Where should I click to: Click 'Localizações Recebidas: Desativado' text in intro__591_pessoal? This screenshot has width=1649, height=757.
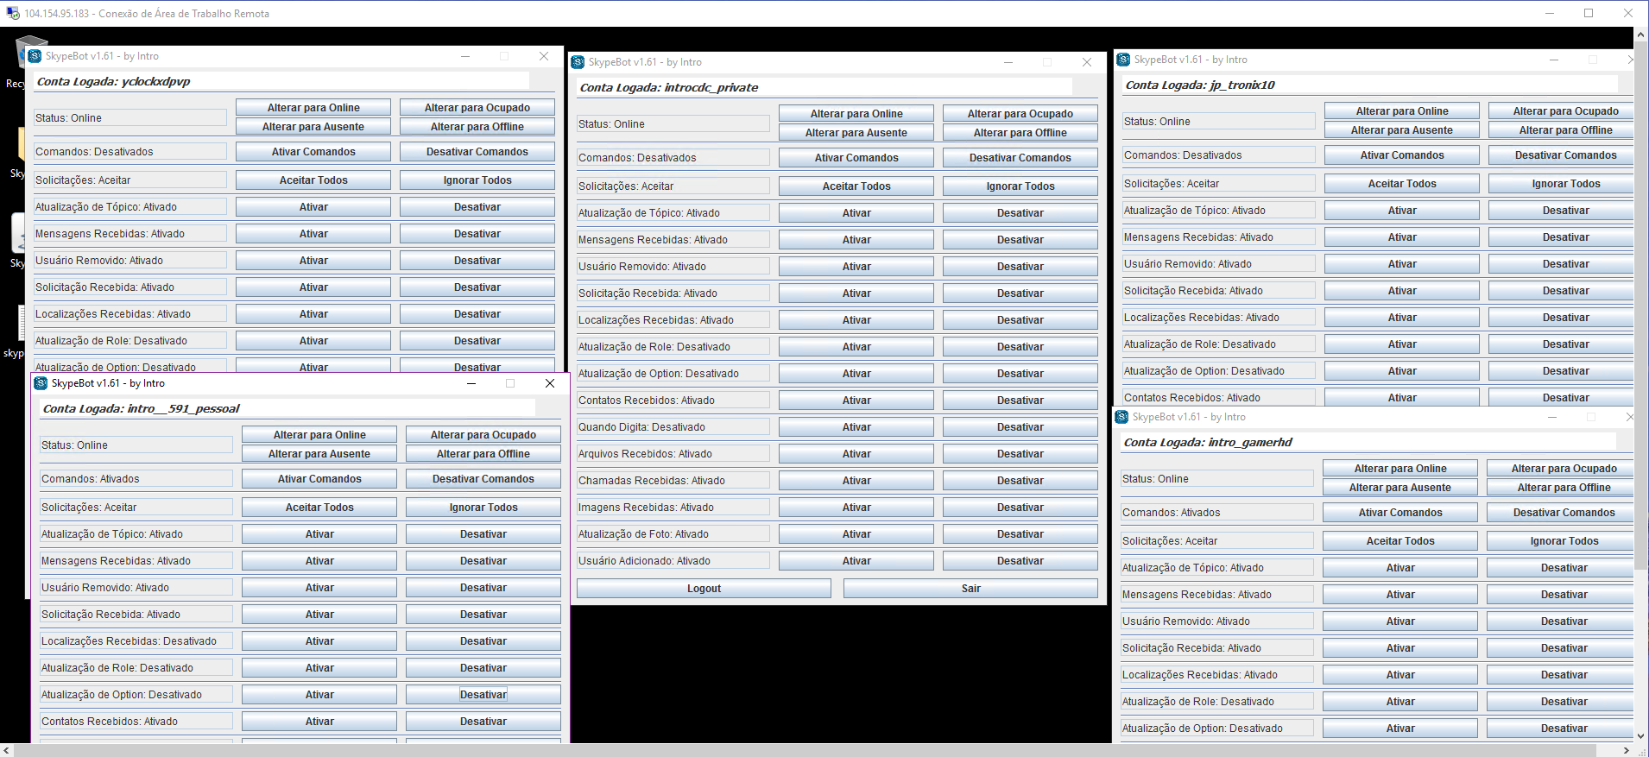(129, 641)
